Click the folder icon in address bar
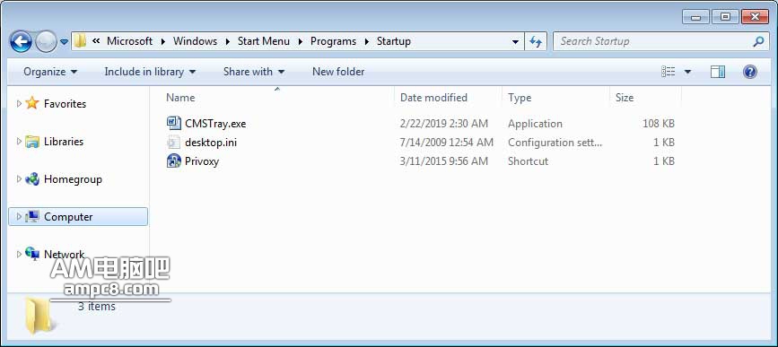This screenshot has height=347, width=778. pyautogui.click(x=80, y=41)
